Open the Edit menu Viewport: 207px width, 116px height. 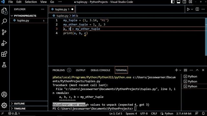(x=19, y=2)
